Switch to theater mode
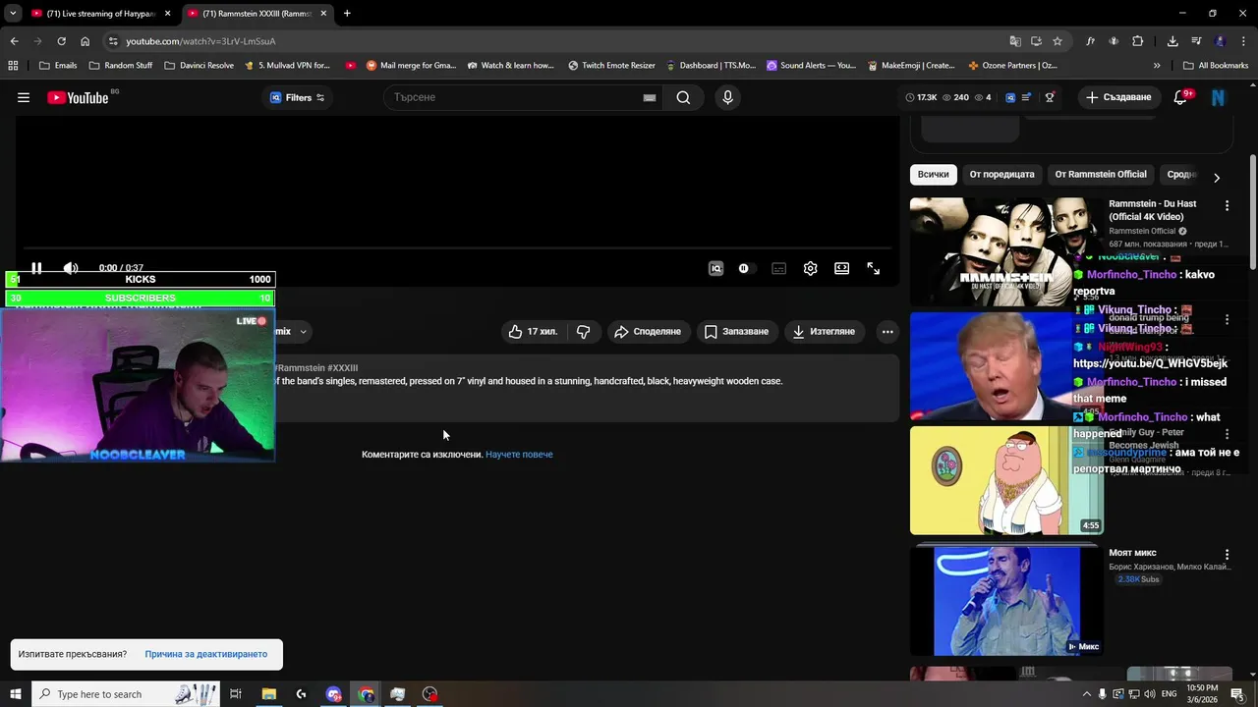Screen dimensions: 1258x707 click(842, 268)
